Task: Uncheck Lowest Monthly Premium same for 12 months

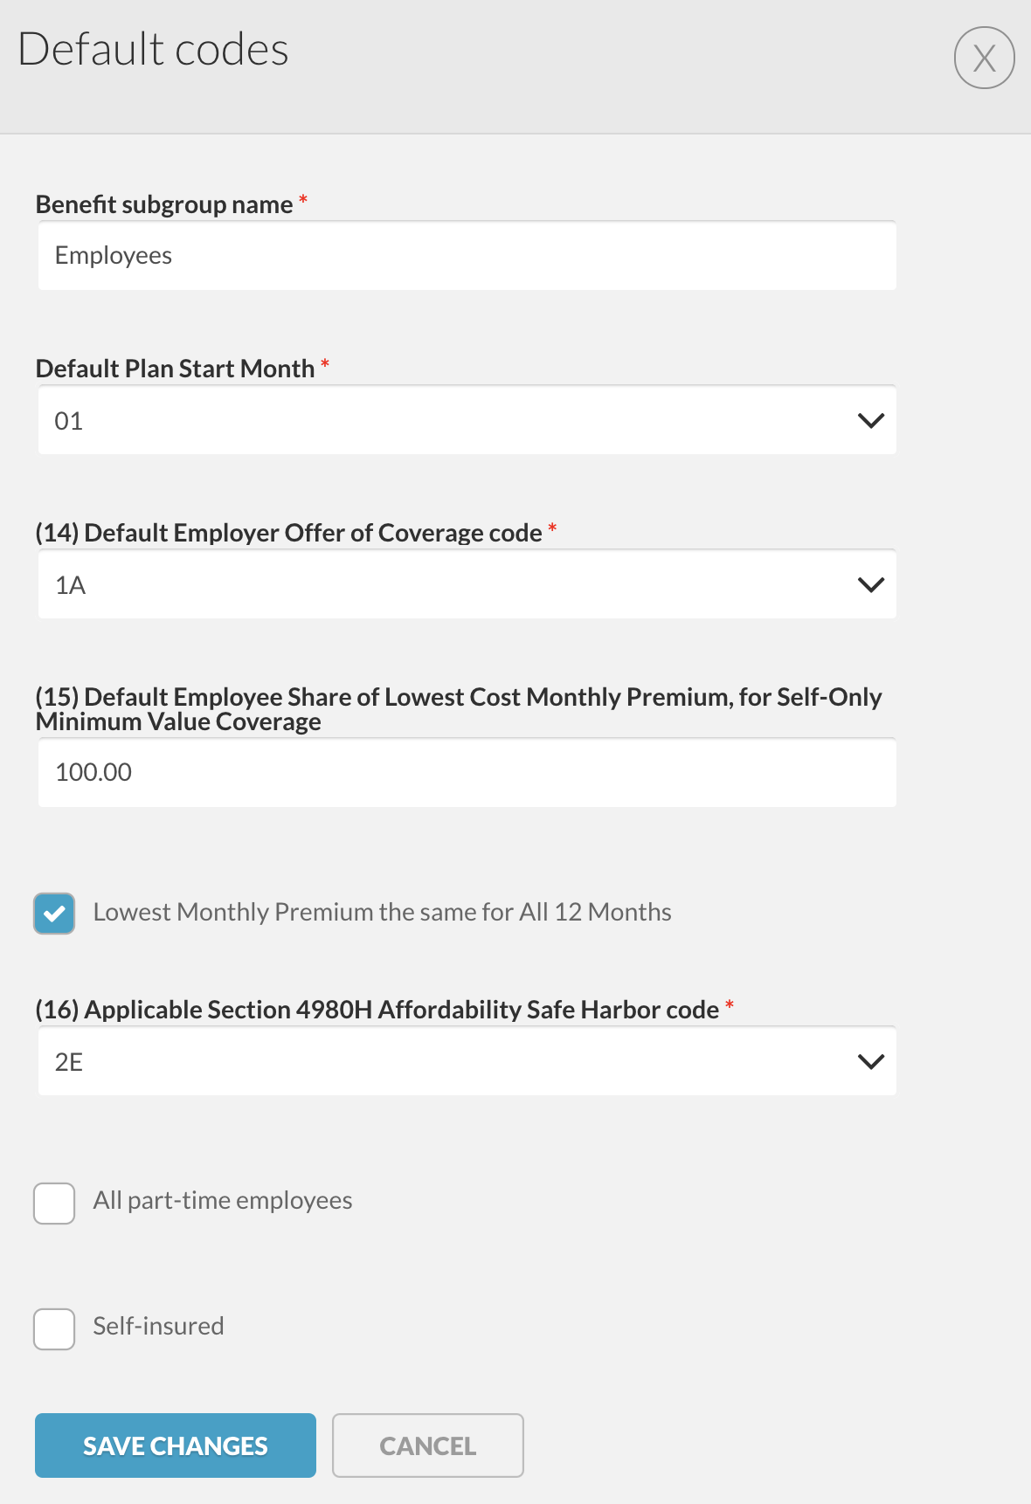Action: [54, 914]
